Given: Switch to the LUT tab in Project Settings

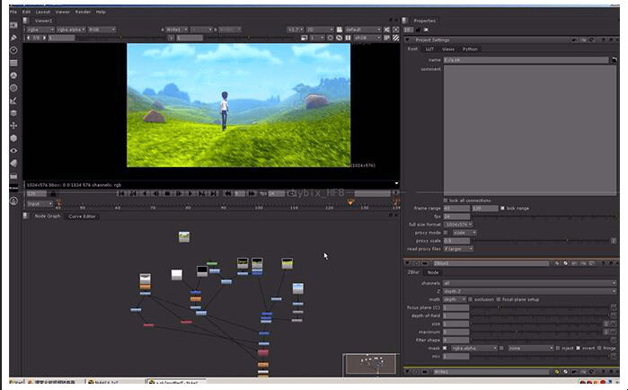Looking at the screenshot, I should [x=428, y=49].
